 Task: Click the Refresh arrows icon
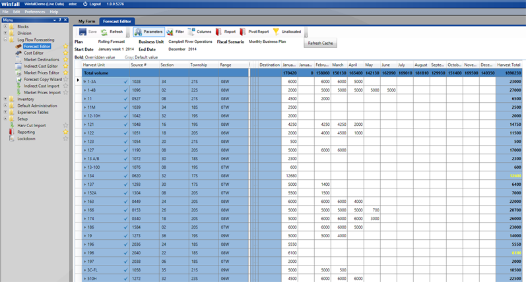(104, 32)
